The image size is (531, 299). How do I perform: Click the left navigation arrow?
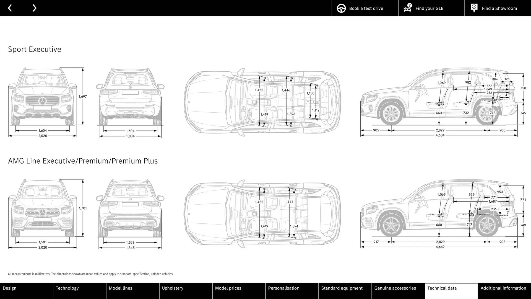[10, 8]
